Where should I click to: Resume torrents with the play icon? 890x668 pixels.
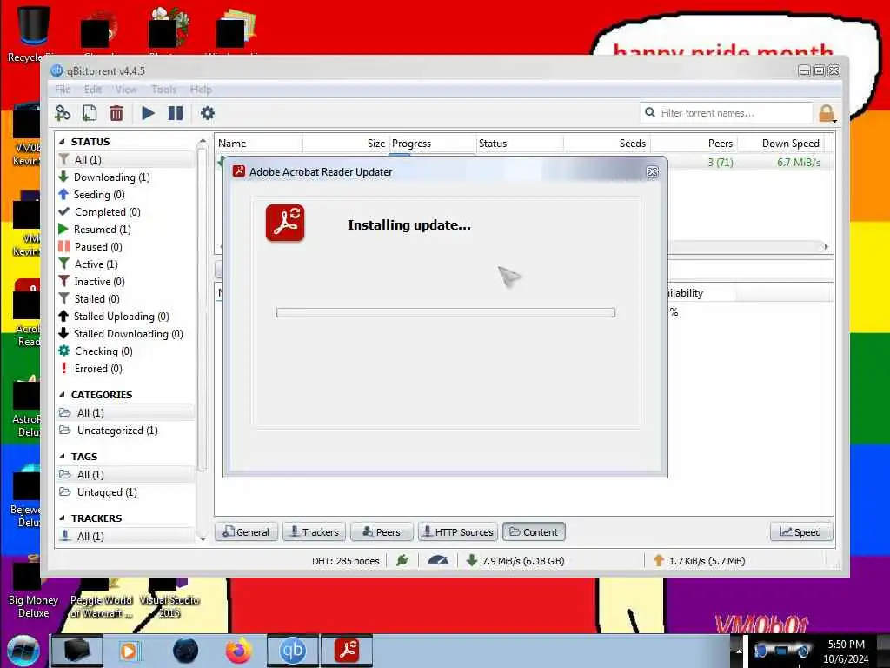148,113
